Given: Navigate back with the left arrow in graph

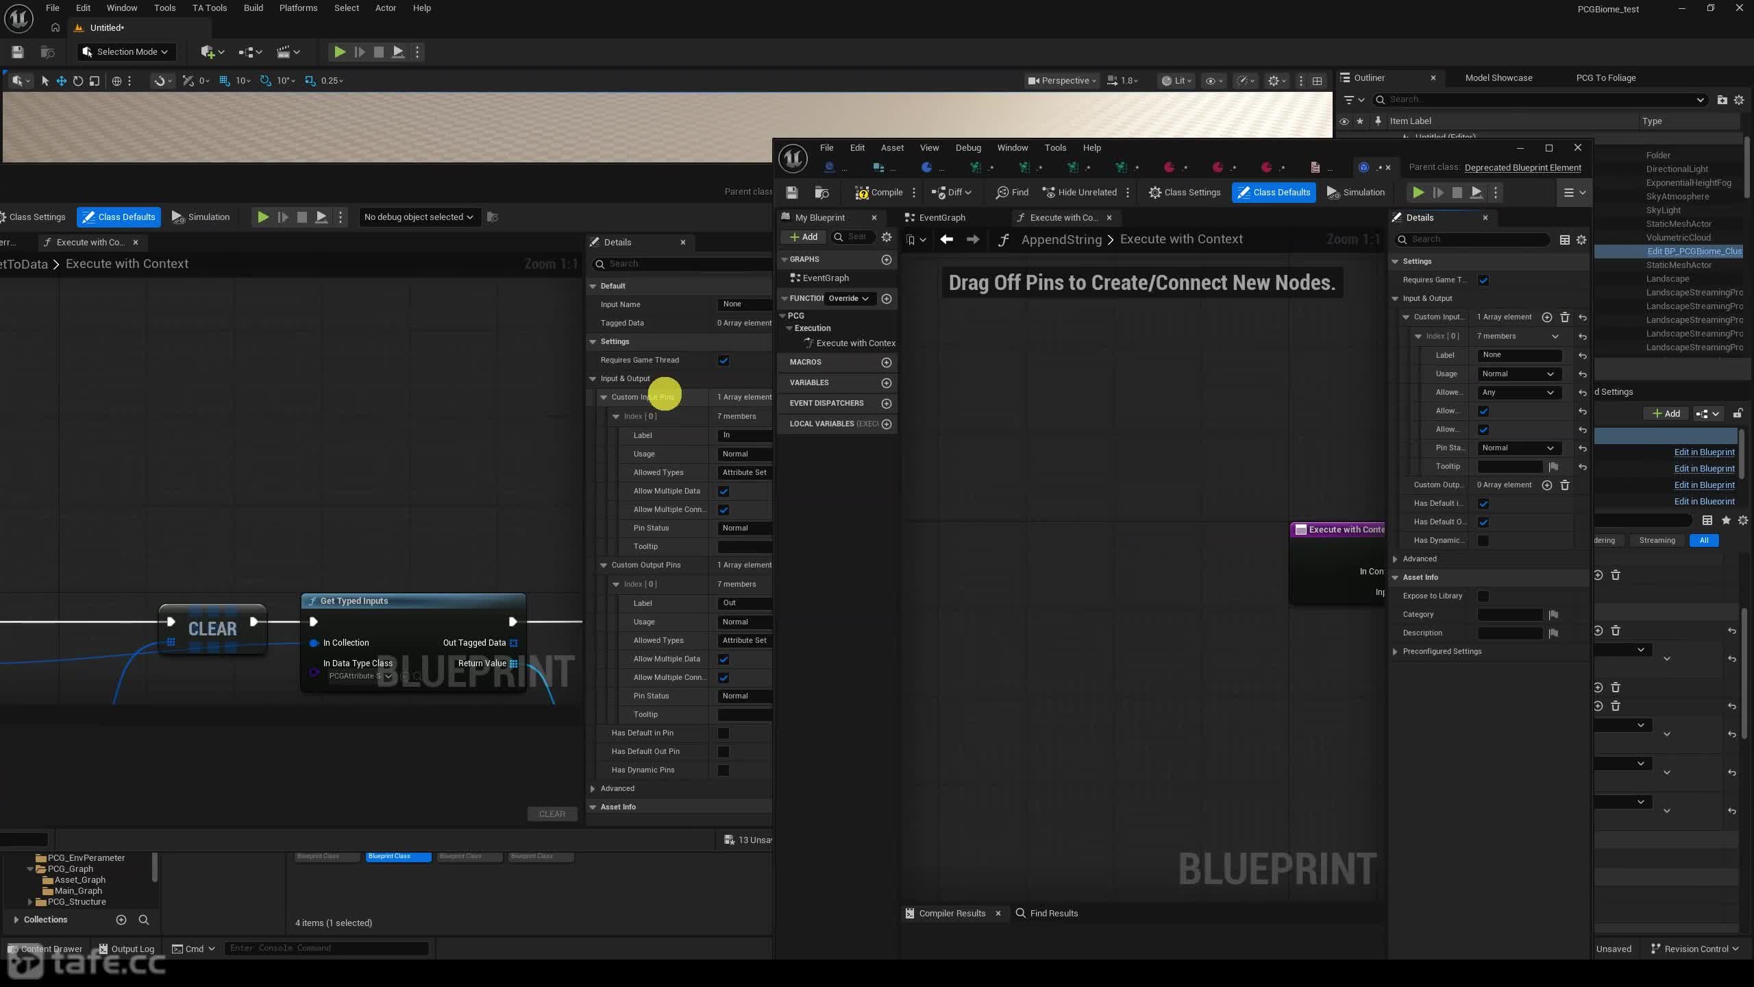Looking at the screenshot, I should click(947, 239).
